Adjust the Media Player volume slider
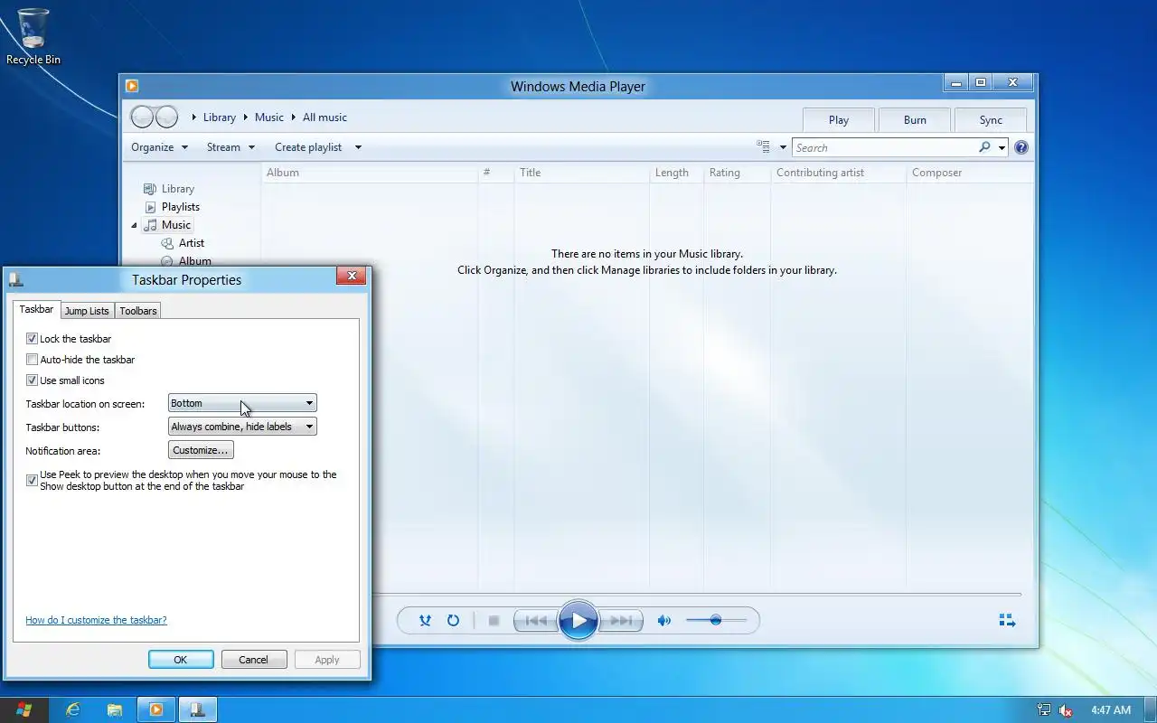The width and height of the screenshot is (1157, 723). 716,621
